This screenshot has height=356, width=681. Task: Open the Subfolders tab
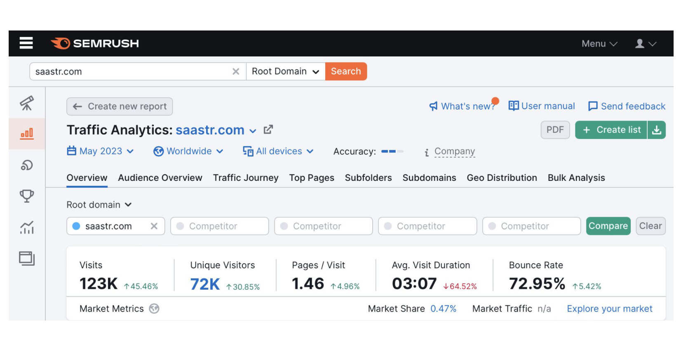(x=369, y=178)
